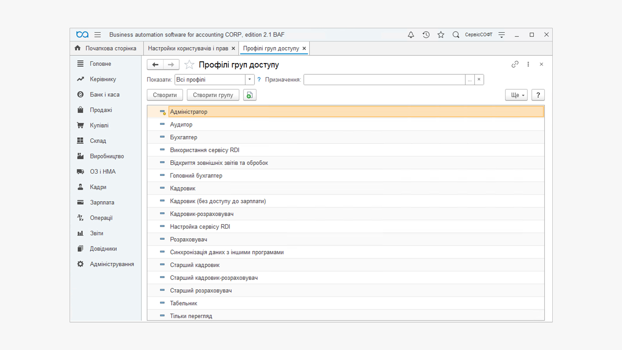Go back with the left arrow
The image size is (622, 350).
coord(155,64)
